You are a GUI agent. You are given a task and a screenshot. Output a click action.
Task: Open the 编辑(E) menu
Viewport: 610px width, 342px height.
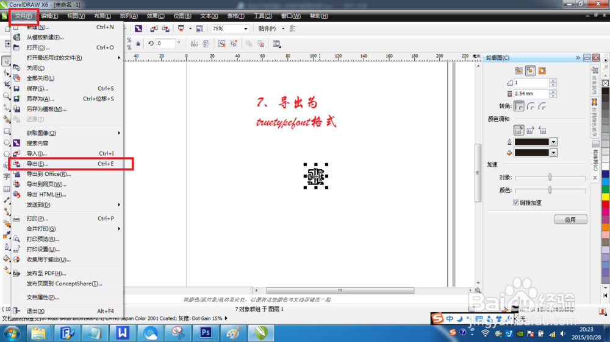click(x=50, y=16)
